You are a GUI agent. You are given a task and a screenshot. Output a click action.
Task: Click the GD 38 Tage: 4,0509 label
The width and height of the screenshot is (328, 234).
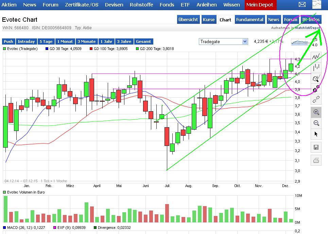tap(66, 49)
